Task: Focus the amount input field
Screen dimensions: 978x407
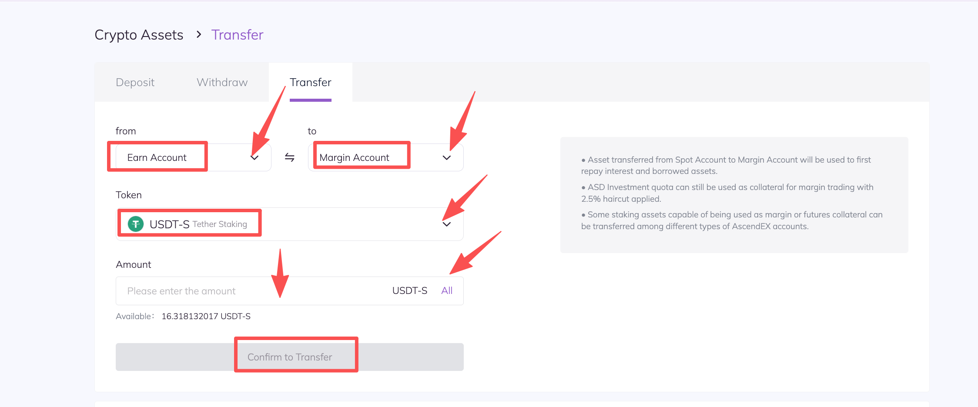Action: coord(252,291)
